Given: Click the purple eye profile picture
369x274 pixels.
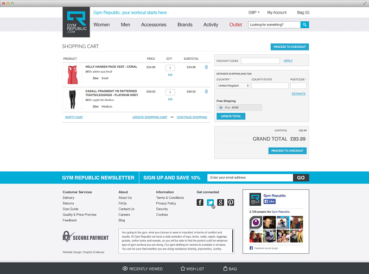Looking at the screenshot, I should coord(256,222).
